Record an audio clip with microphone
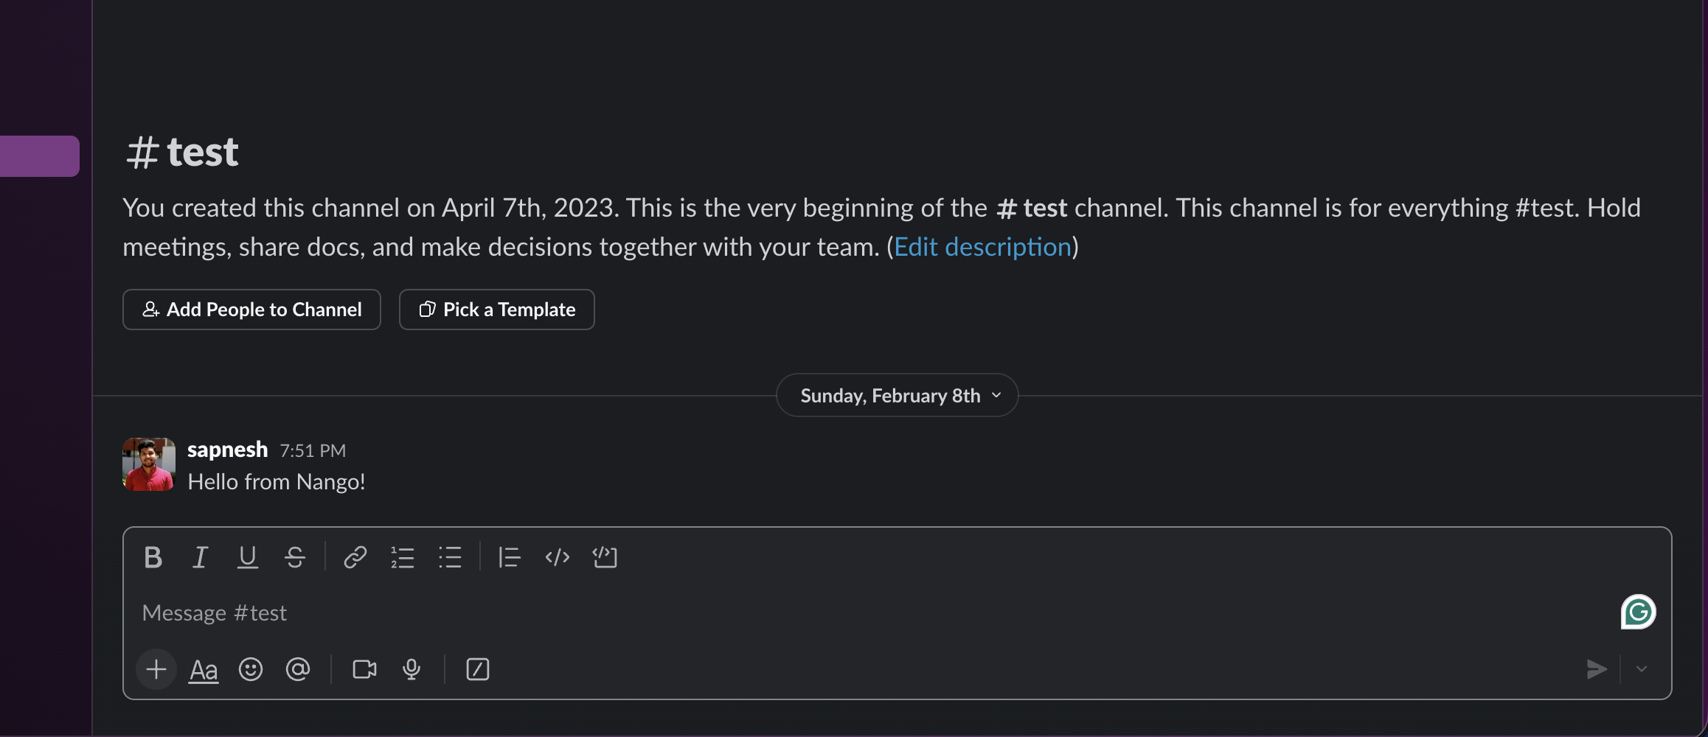This screenshot has height=737, width=1708. click(x=412, y=669)
